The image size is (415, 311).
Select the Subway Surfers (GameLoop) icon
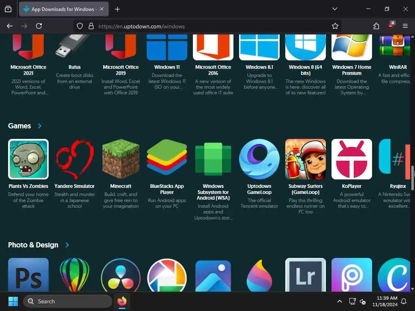[x=306, y=159]
